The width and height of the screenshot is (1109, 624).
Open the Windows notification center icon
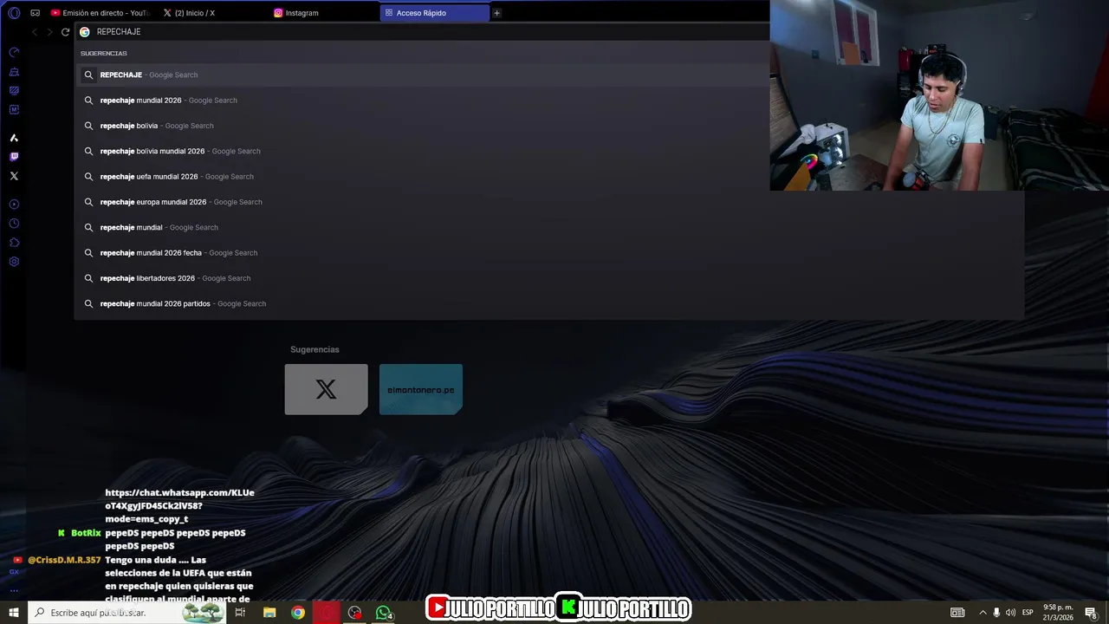click(1091, 613)
